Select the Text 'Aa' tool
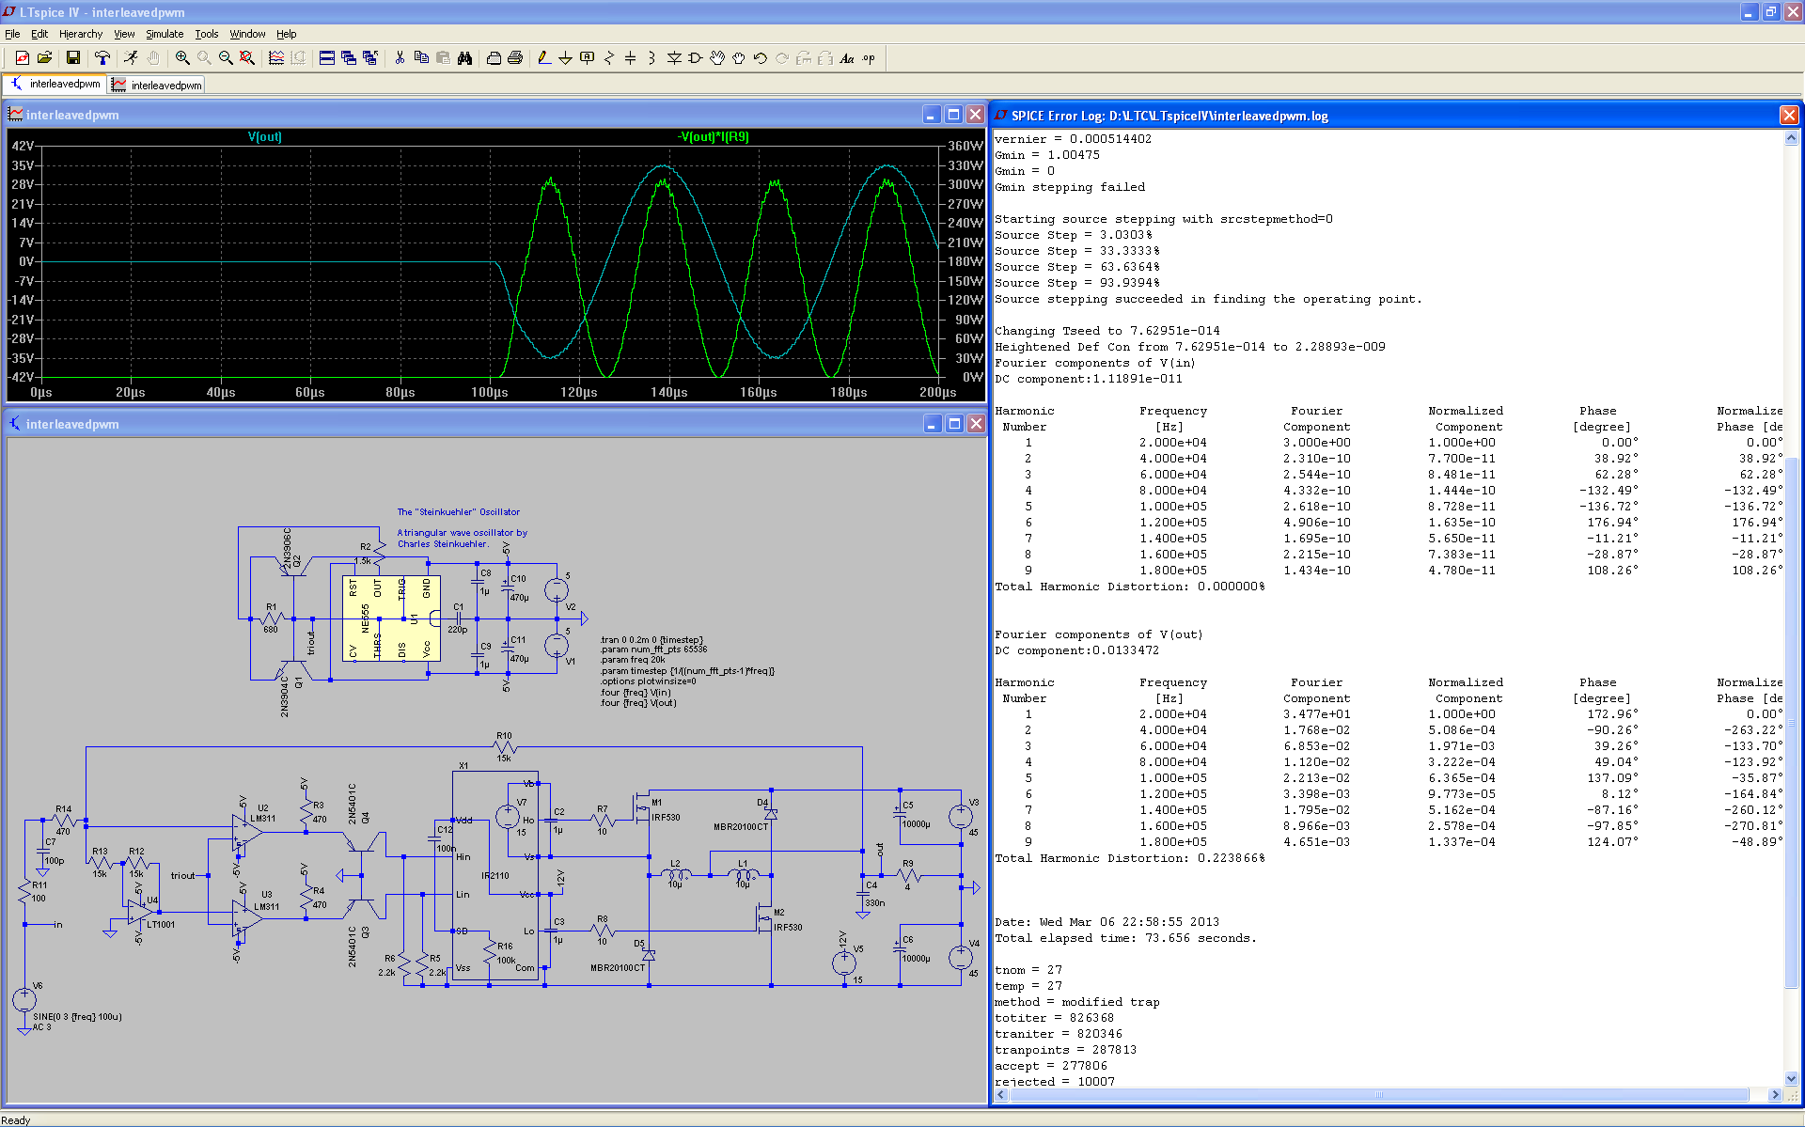The width and height of the screenshot is (1805, 1127). [847, 58]
